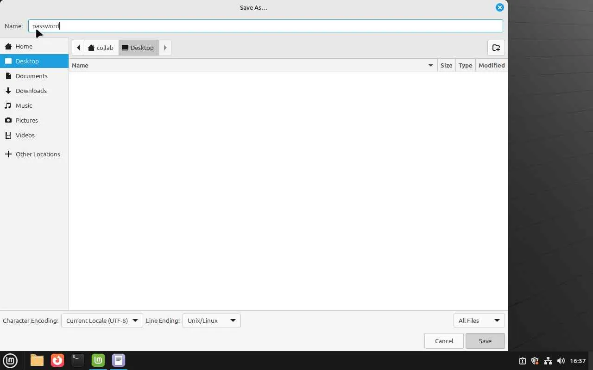This screenshot has width=593, height=370.
Task: Open the Line Ending dropdown
Action: [x=212, y=321]
